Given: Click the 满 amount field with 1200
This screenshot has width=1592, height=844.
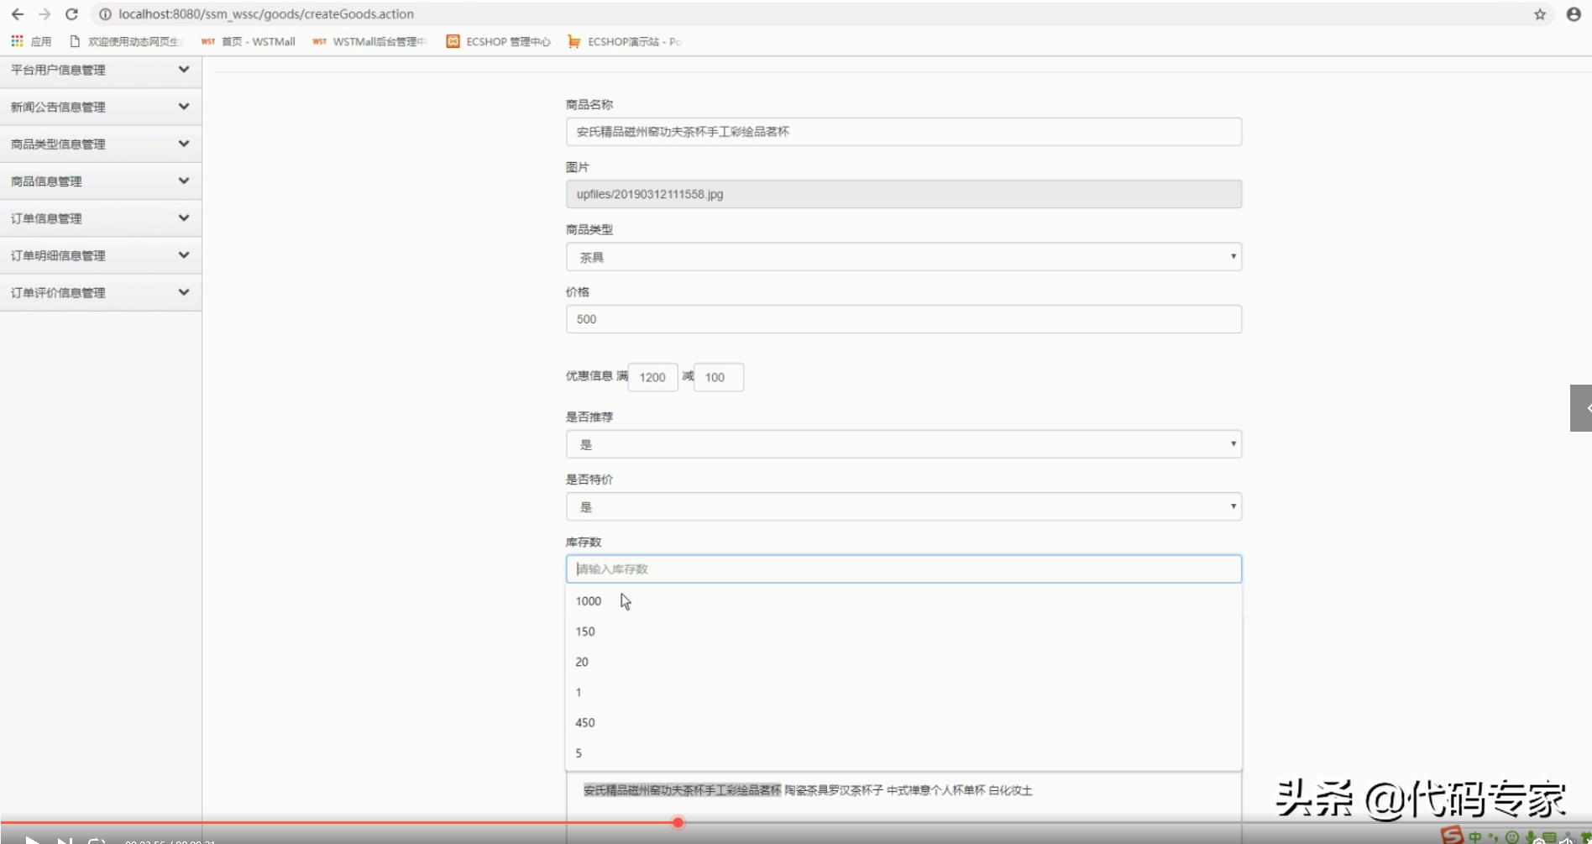Looking at the screenshot, I should tap(652, 377).
